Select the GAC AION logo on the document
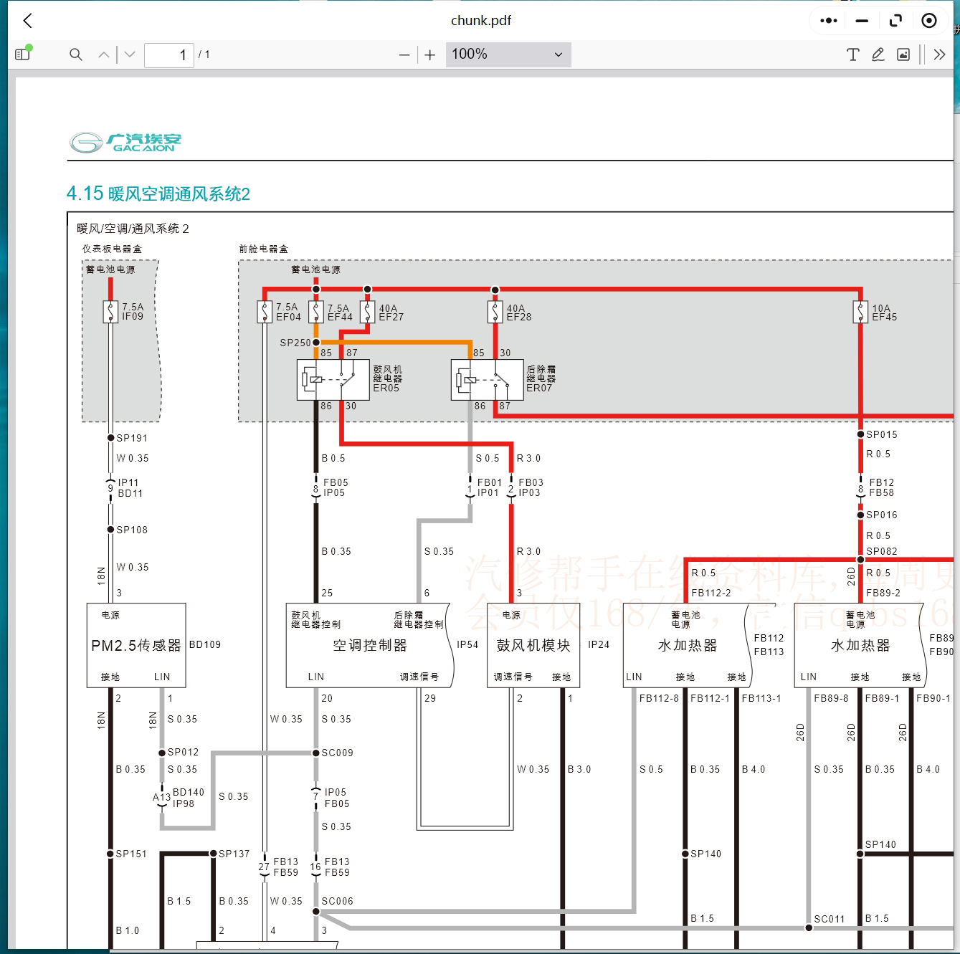The width and height of the screenshot is (960, 954). point(125,141)
